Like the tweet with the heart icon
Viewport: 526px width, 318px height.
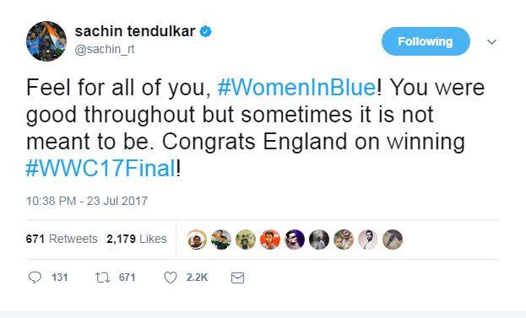point(171,278)
